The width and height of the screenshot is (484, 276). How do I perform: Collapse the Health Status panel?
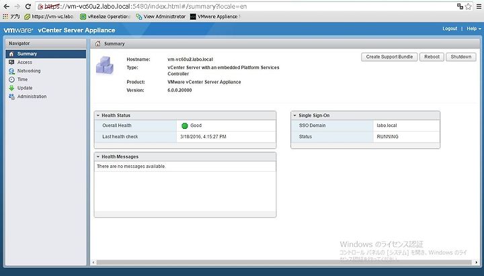tap(98, 116)
